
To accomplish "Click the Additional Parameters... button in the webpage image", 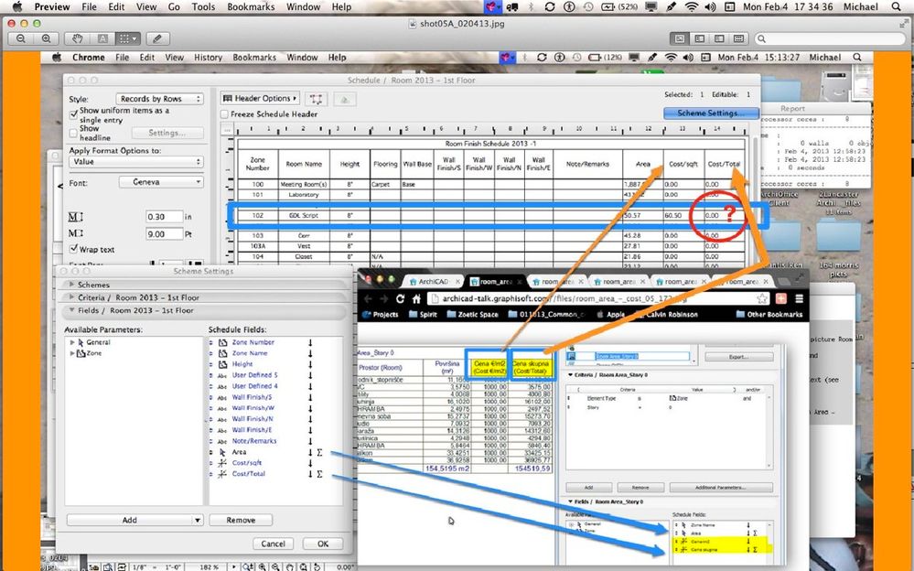I will click(721, 487).
